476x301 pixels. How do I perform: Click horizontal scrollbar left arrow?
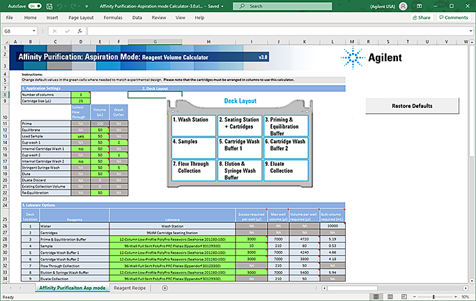pos(324,288)
